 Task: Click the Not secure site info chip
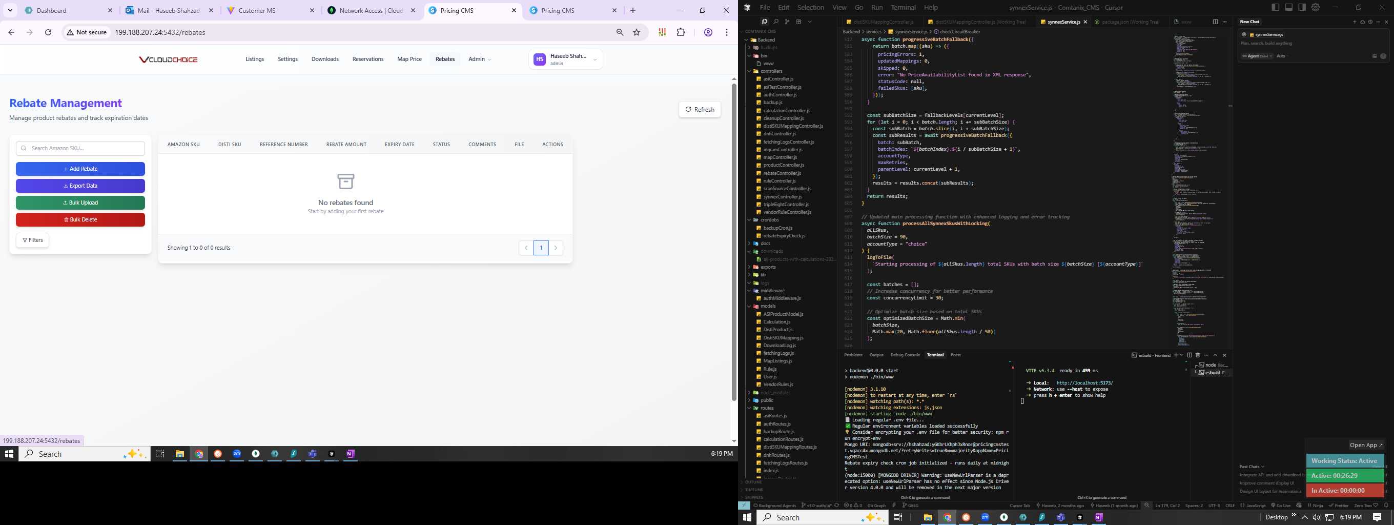tap(87, 32)
